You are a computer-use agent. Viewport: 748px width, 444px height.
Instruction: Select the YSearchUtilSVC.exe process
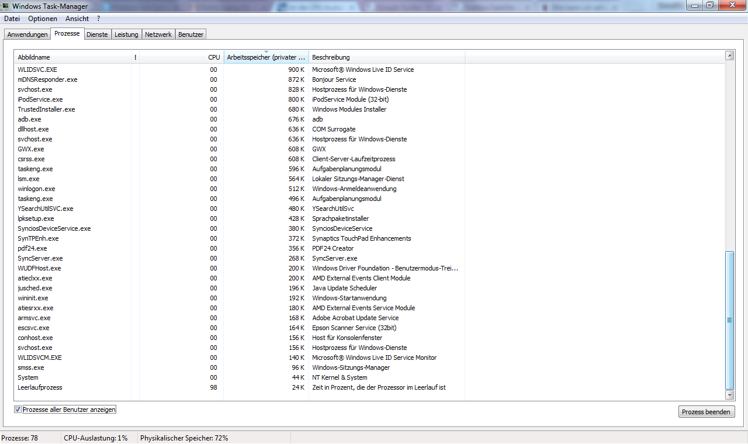click(46, 209)
